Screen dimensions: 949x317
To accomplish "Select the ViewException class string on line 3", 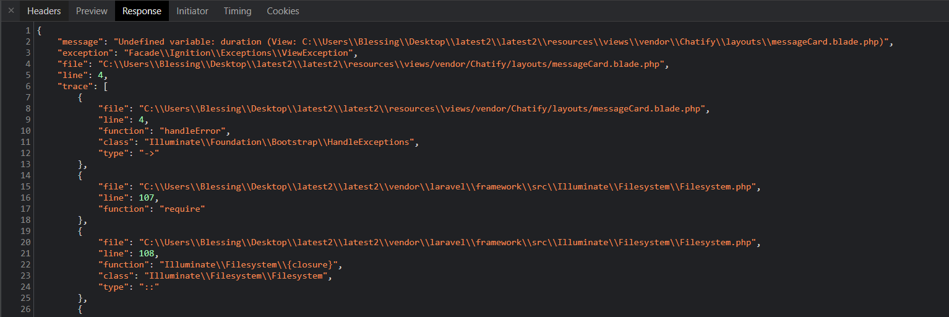I will tap(238, 53).
